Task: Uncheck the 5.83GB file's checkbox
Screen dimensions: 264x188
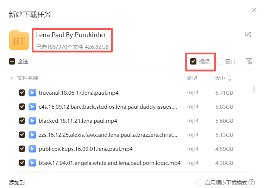Action: tap(22, 107)
